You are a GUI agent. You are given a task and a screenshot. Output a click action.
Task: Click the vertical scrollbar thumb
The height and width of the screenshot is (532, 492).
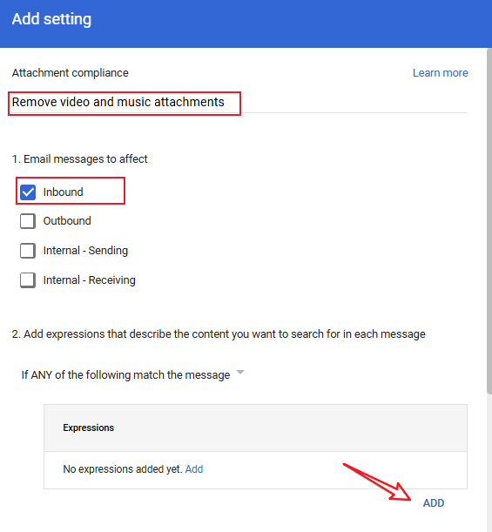coord(489,221)
